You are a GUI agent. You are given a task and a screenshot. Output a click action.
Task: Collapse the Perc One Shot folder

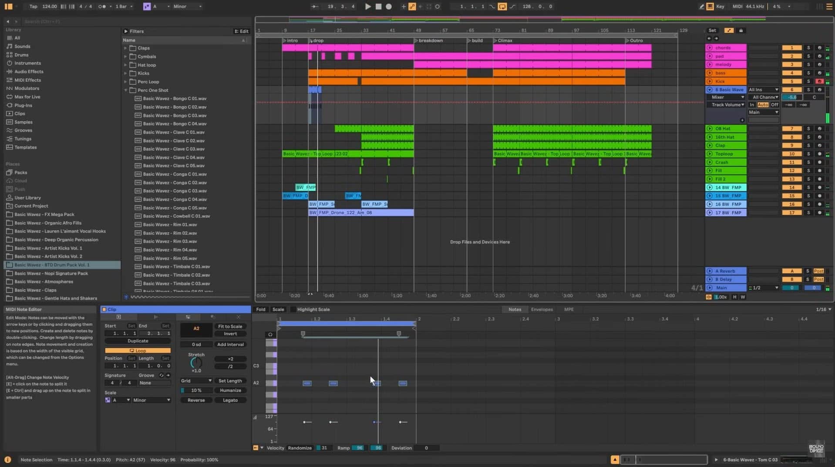tap(126, 90)
